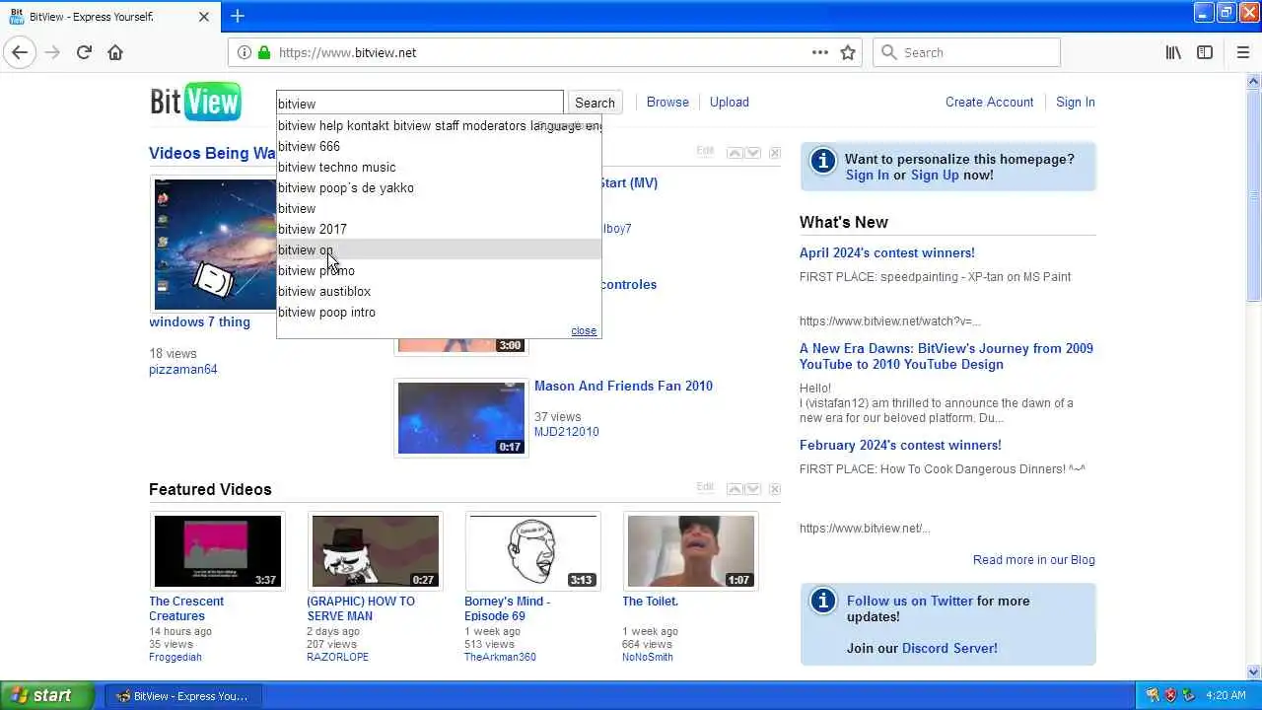Open BitView taskbar window button
Screen dimensions: 1262x710
click(181, 696)
